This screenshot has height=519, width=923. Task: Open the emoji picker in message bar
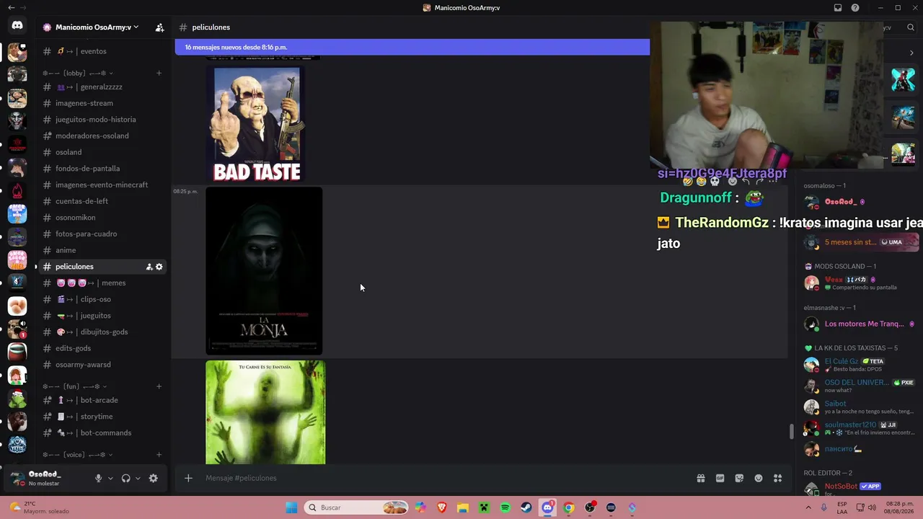759,478
